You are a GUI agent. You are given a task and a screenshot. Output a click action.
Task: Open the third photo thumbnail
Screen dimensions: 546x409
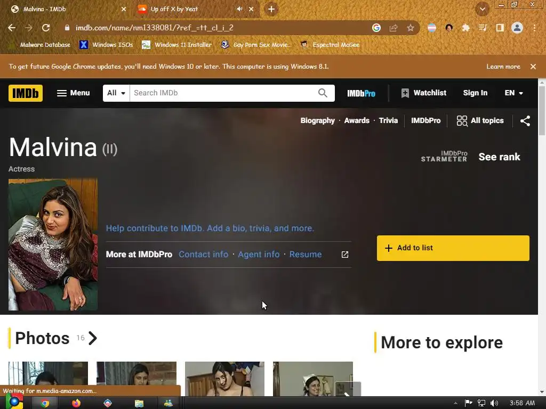coord(224,379)
